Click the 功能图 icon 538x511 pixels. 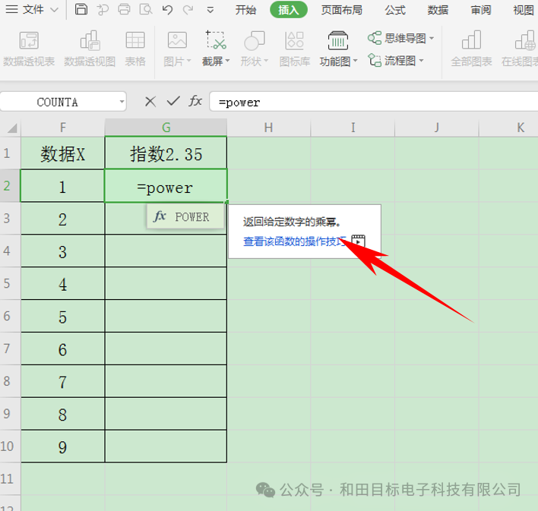(x=338, y=40)
